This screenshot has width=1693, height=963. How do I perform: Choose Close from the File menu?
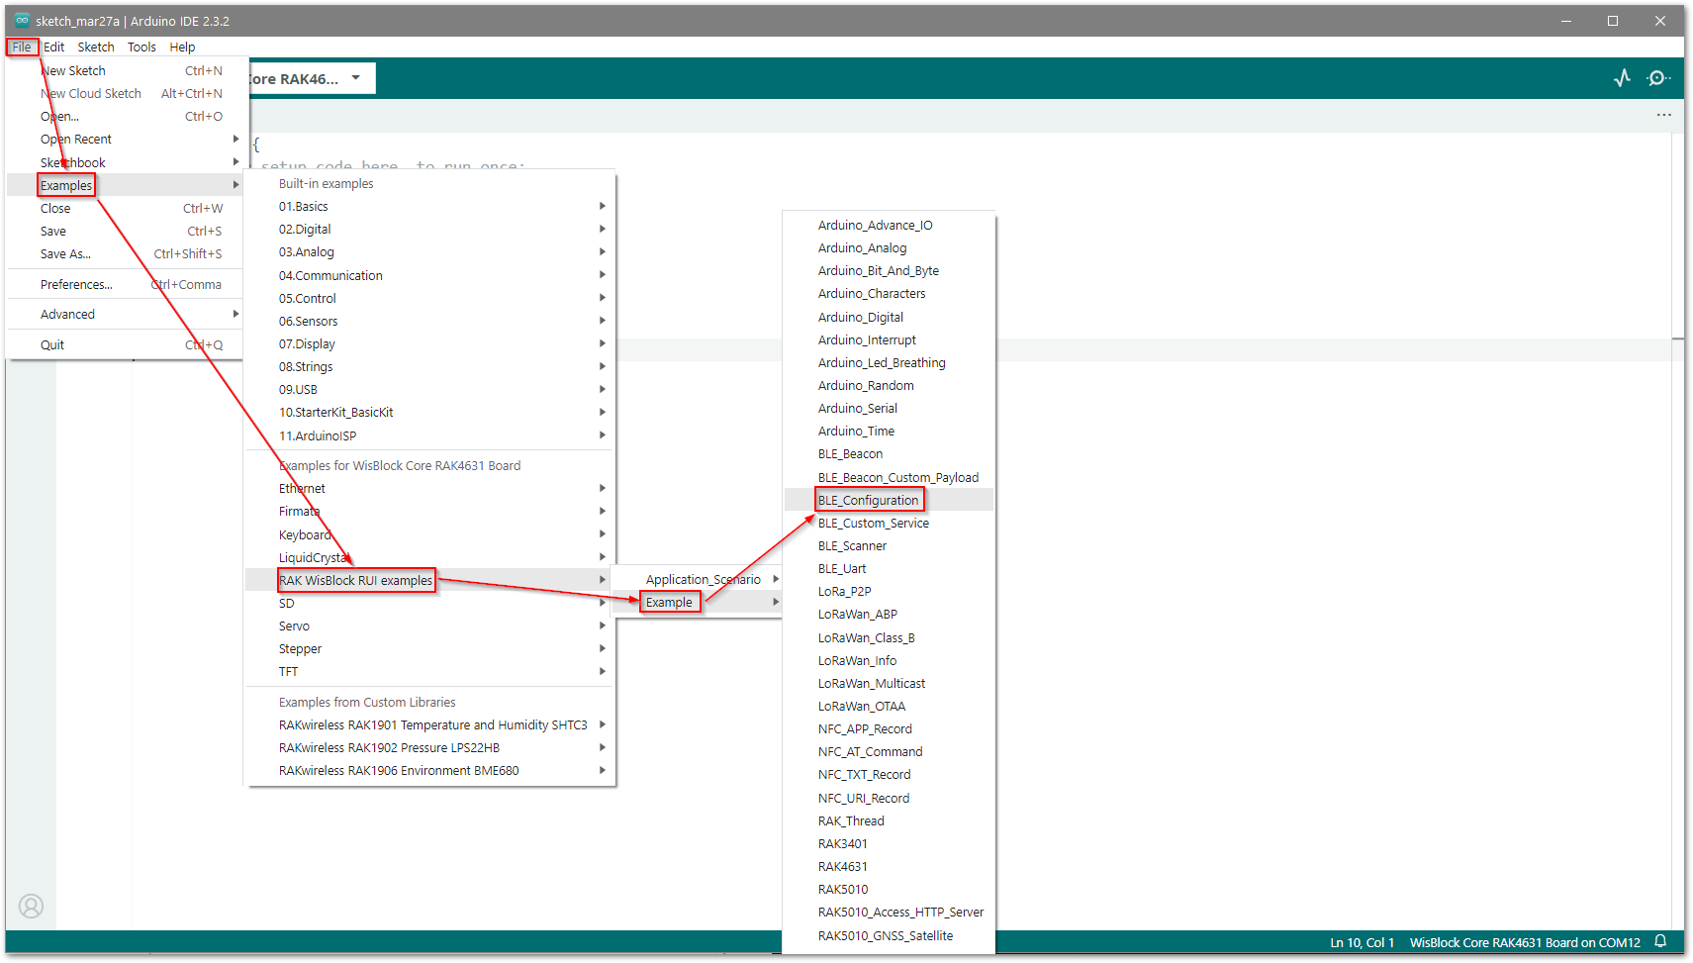tap(124, 208)
